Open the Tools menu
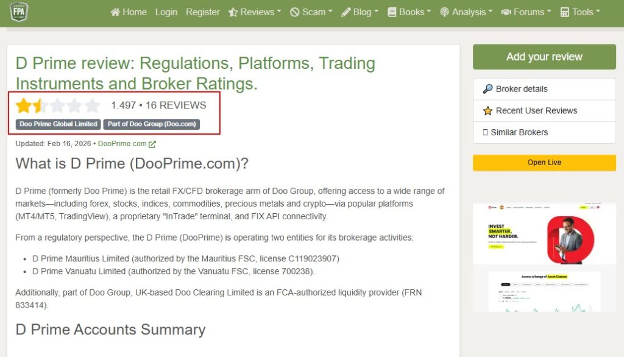 tap(580, 12)
